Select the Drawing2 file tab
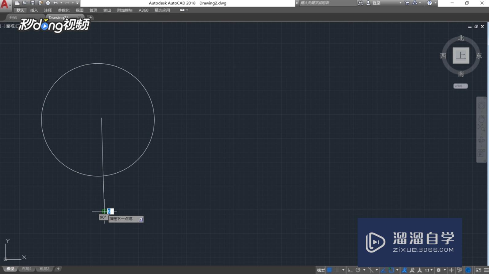 [x=58, y=18]
